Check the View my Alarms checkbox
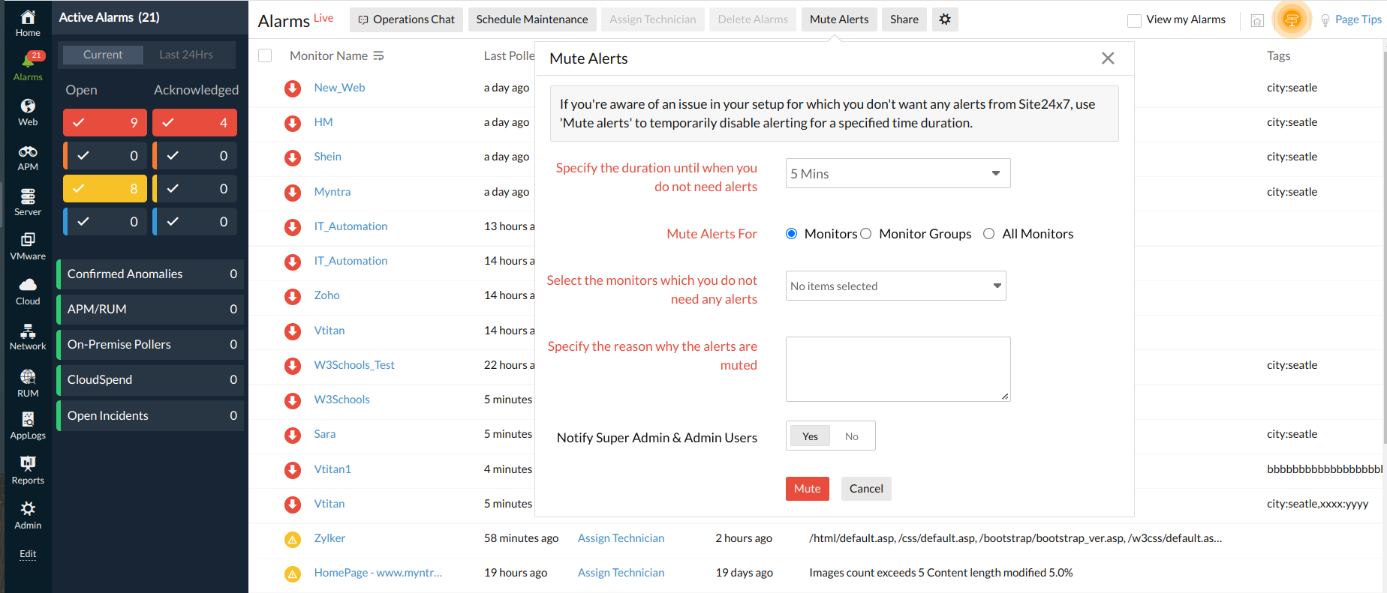1387x593 pixels. (1134, 20)
